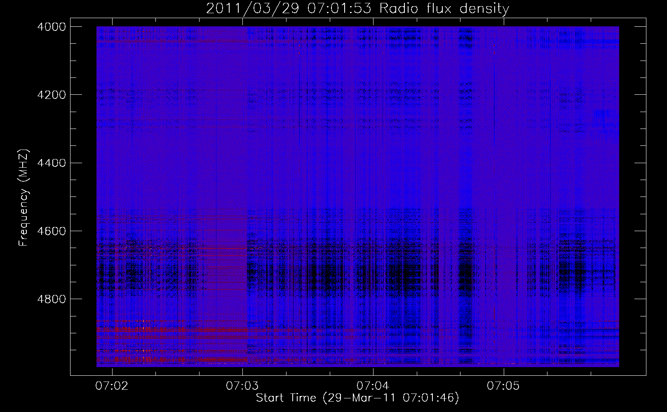Click the "Start Time (29-Mar-11 07:01:46)" axis title

357,398
